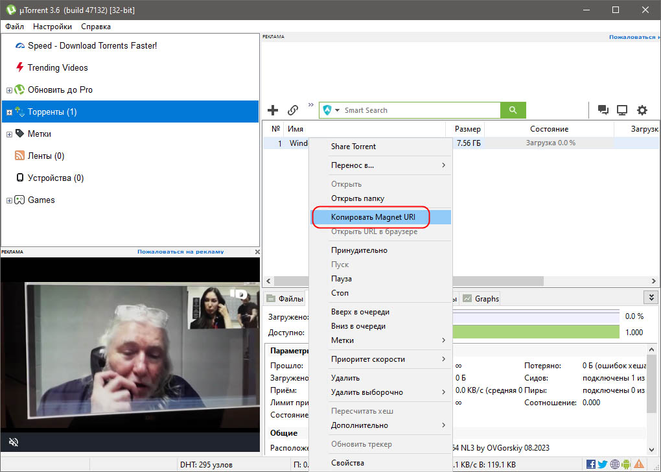Select Trending Videos in the sidebar

point(58,67)
